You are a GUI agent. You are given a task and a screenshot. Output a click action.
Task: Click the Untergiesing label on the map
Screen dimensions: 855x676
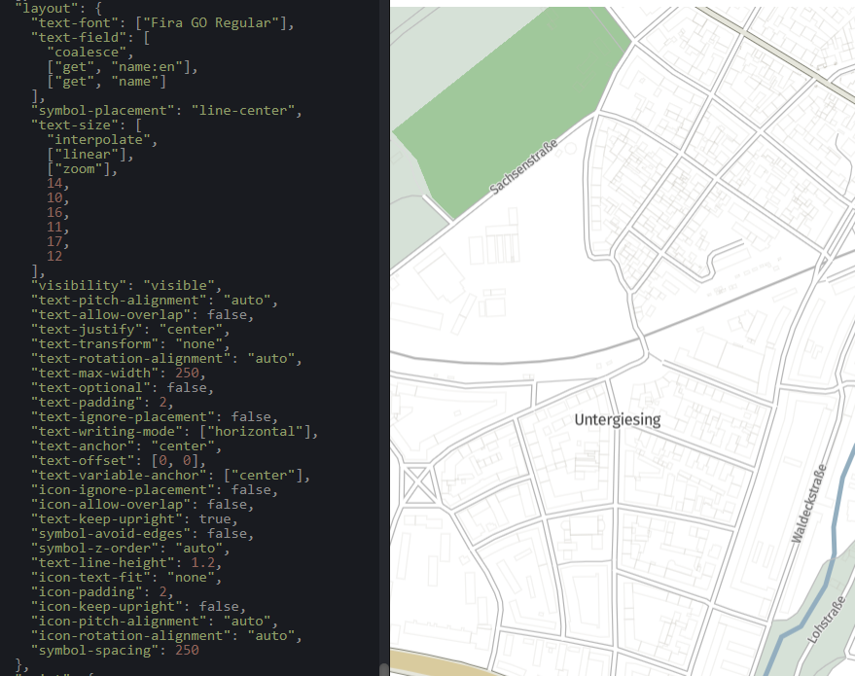(x=617, y=420)
